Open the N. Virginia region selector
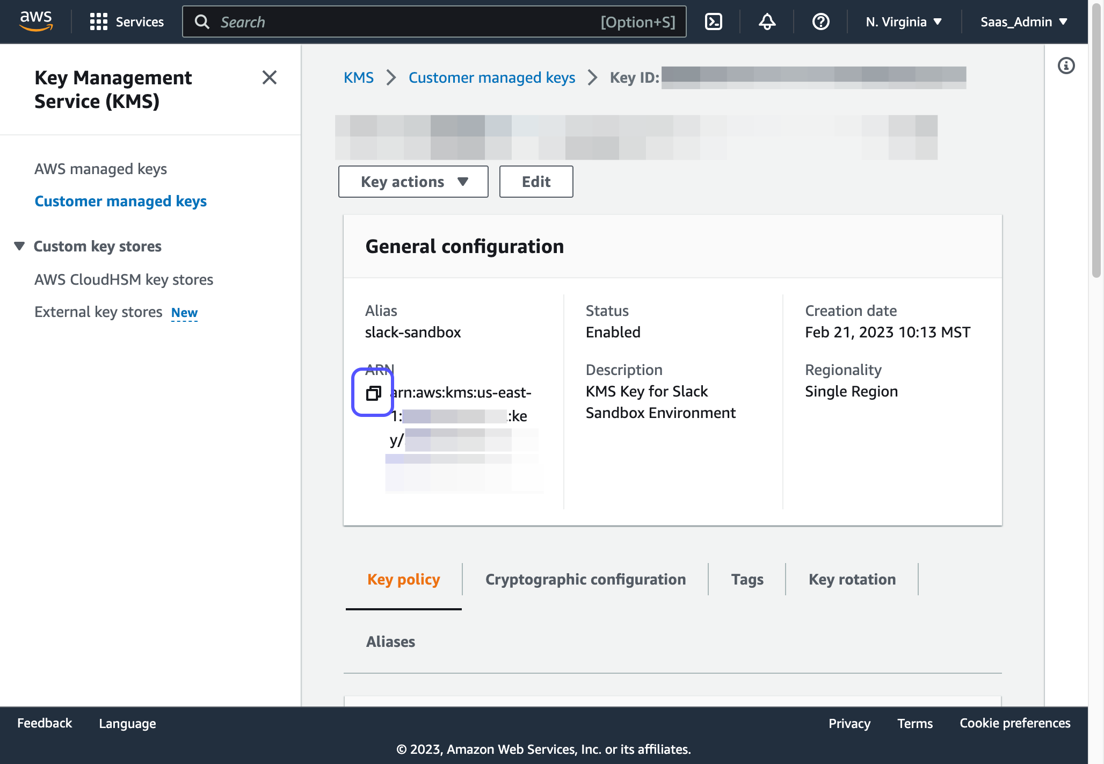The width and height of the screenshot is (1104, 764). tap(904, 21)
